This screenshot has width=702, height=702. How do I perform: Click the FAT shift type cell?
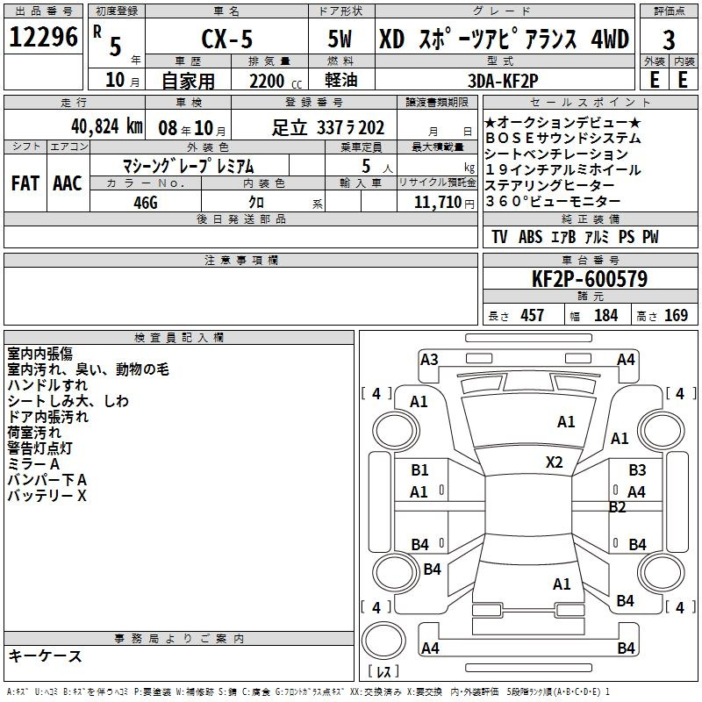24,183
